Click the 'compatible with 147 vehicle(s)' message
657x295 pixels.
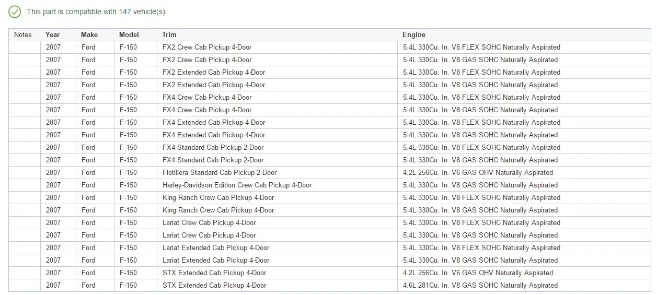pos(97,11)
